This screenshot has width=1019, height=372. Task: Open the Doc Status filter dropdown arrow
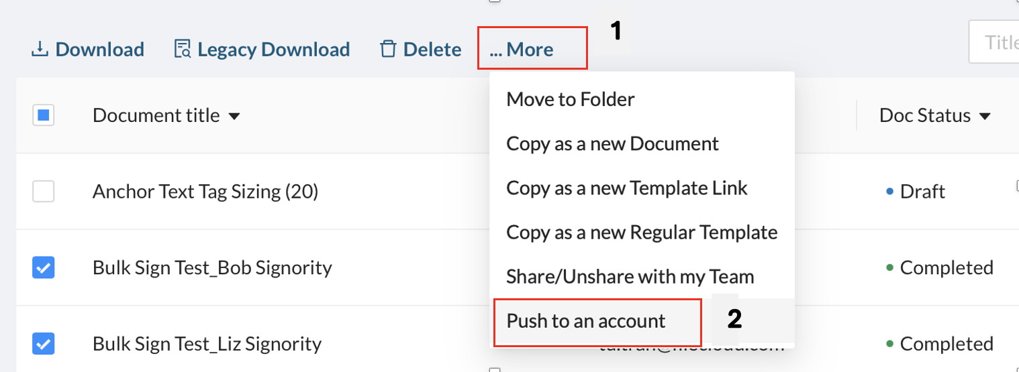[x=985, y=117]
